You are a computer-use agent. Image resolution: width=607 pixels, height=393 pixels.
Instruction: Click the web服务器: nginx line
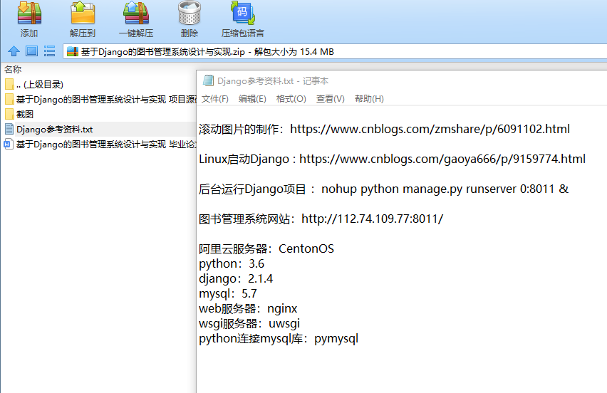click(248, 309)
